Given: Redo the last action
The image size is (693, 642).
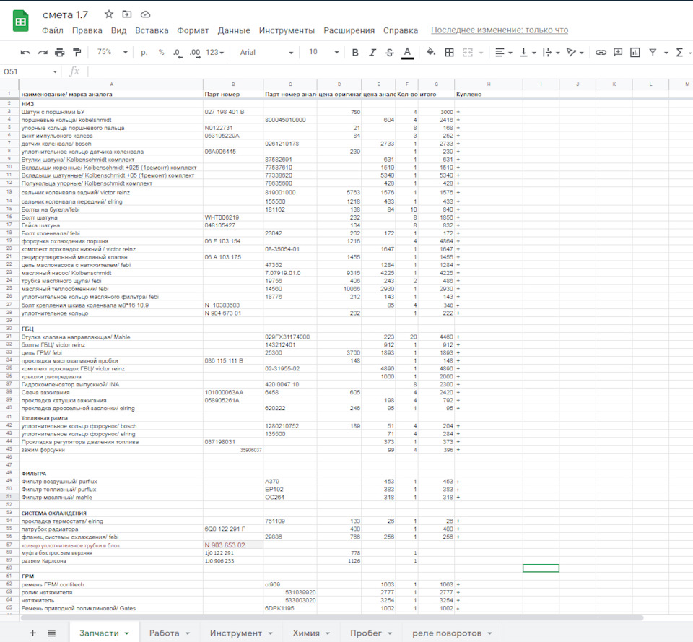Looking at the screenshot, I should point(43,52).
